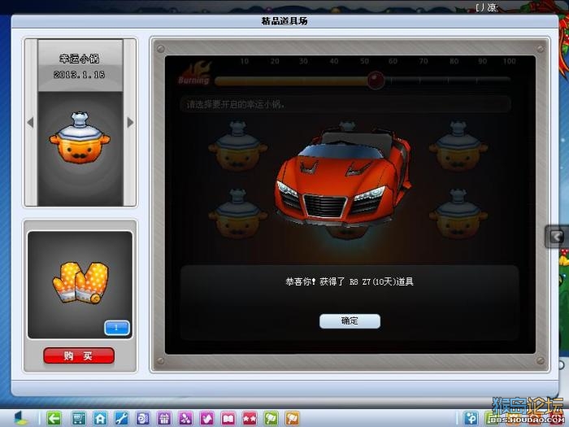This screenshot has height=427, width=569.
Task: Click the Burning flame logo
Action: click(x=195, y=72)
